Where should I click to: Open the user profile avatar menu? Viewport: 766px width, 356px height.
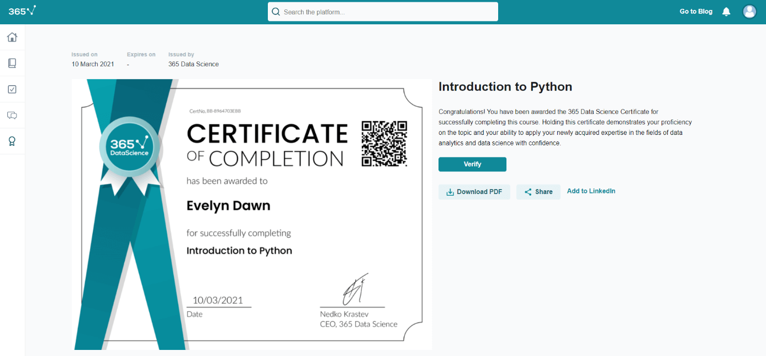tap(749, 12)
